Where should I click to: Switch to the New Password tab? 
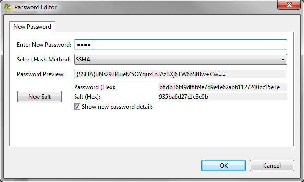click(x=32, y=27)
